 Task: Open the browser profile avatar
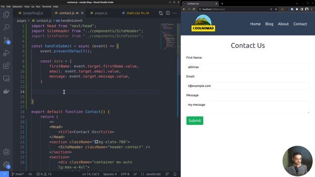(307, 9)
